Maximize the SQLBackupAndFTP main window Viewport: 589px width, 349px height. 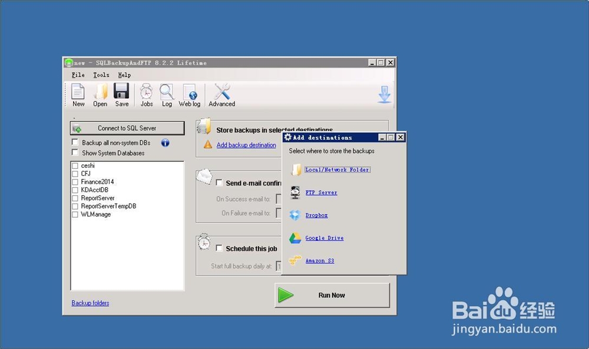[x=380, y=62]
